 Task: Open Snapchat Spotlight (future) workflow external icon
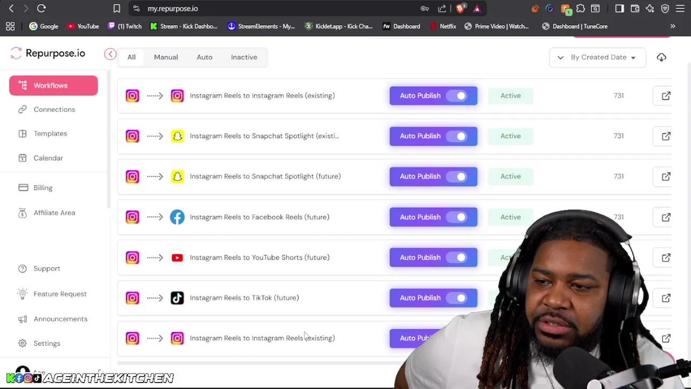666,176
